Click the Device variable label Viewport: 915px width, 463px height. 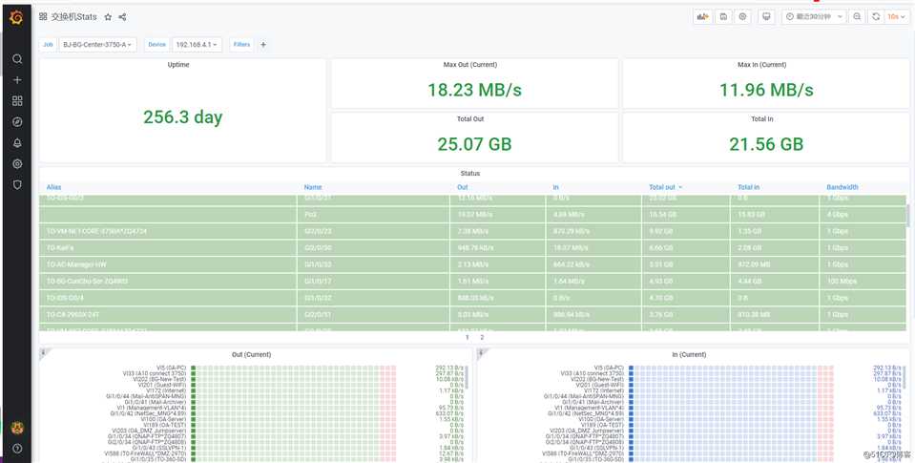[x=157, y=44]
